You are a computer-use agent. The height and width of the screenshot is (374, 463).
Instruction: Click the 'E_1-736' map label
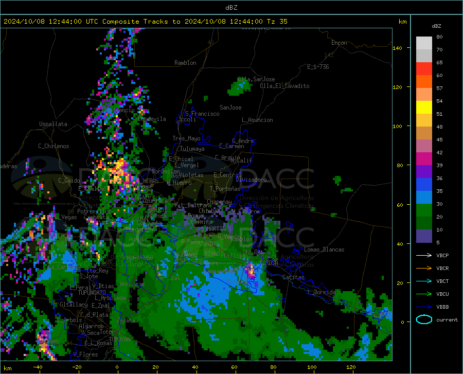point(318,67)
